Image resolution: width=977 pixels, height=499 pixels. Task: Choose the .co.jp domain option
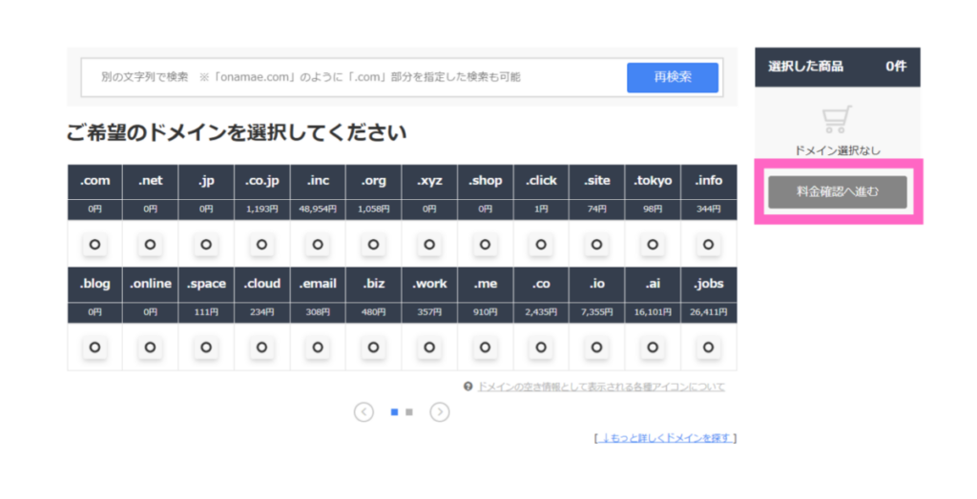click(x=261, y=245)
